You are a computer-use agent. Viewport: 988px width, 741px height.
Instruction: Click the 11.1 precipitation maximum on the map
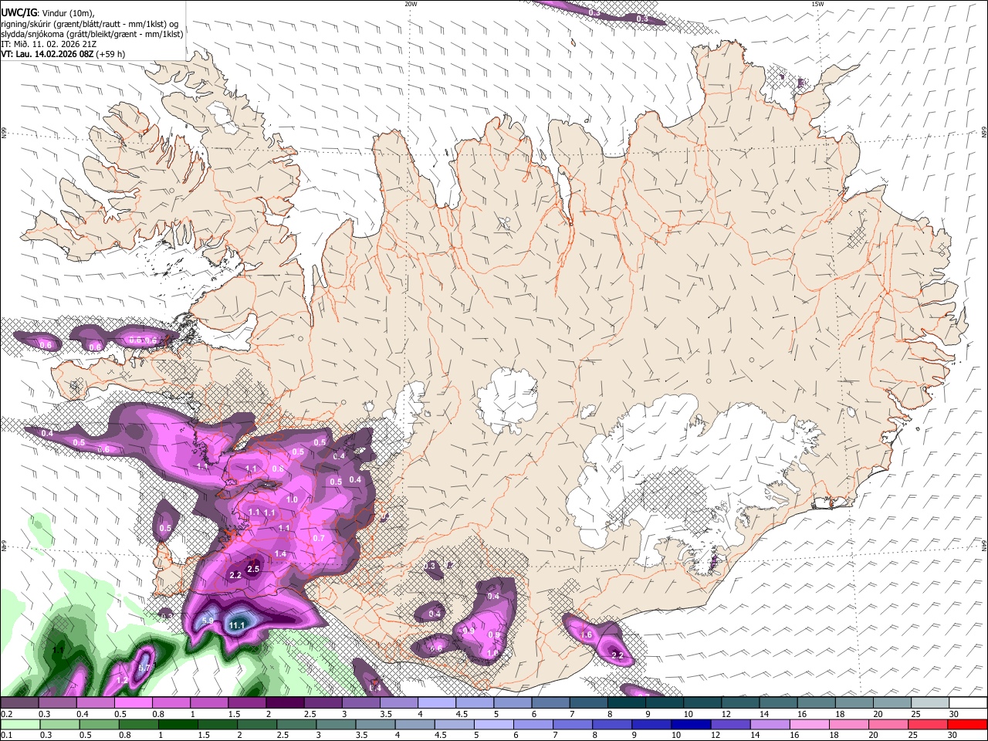tap(237, 625)
